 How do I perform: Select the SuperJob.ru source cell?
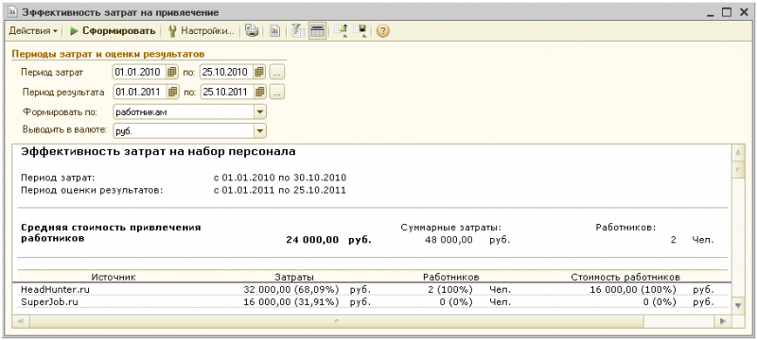tap(49, 302)
